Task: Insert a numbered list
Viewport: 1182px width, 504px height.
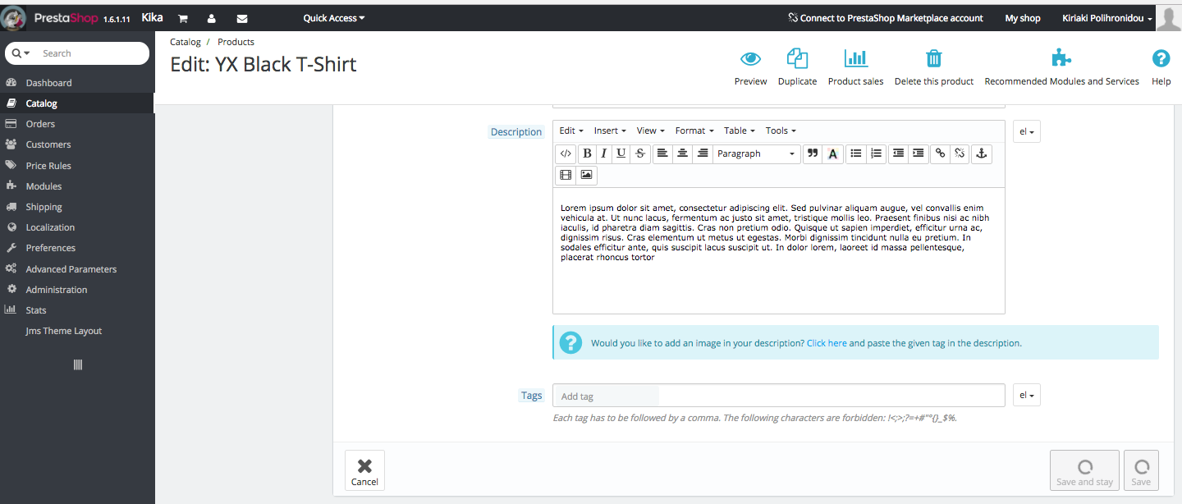Action: tap(876, 153)
